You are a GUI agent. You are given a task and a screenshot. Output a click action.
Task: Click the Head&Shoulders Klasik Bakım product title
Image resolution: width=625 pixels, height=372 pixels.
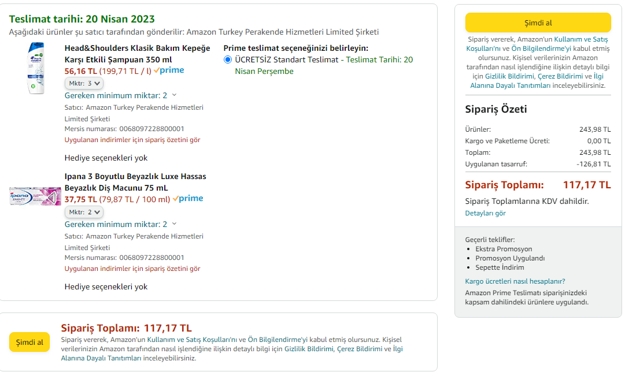click(x=137, y=54)
